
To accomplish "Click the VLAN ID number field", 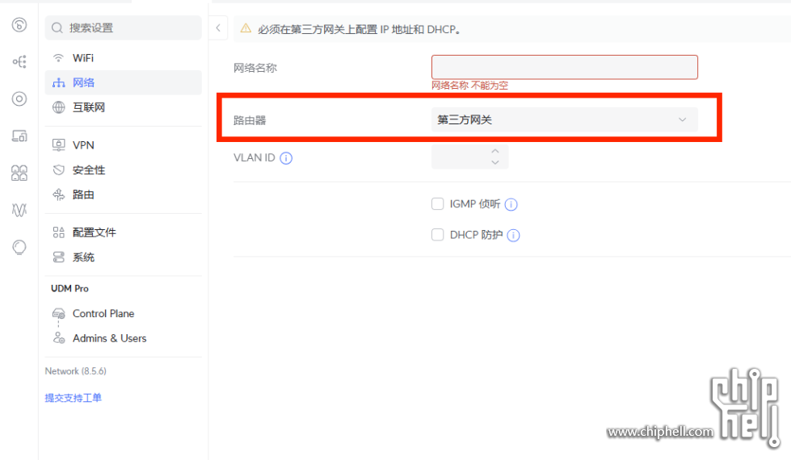I will (469, 157).
